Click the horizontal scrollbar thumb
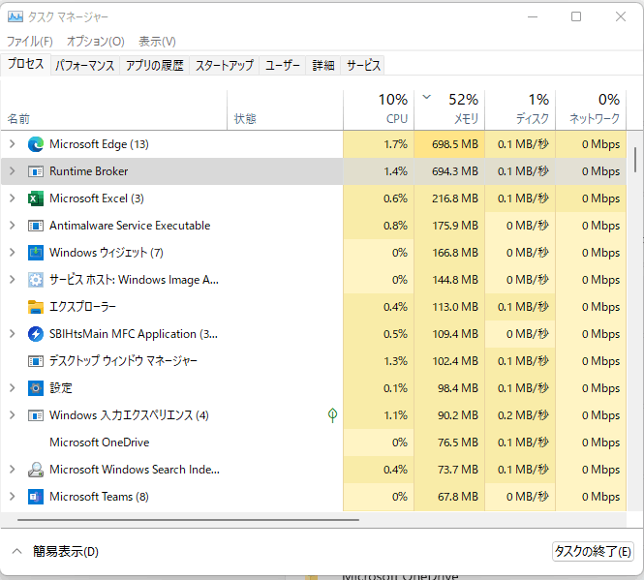 (188, 520)
